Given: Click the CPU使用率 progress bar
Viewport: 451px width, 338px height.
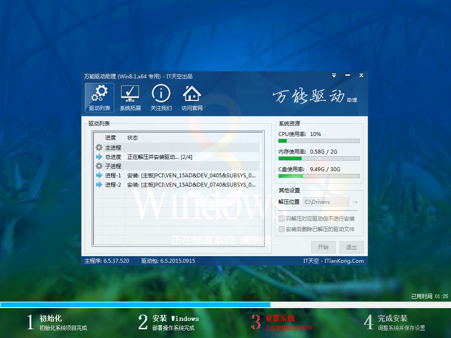Looking at the screenshot, I should 319,141.
